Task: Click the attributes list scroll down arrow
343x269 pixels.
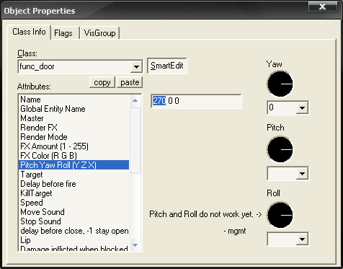Action: [x=135, y=245]
